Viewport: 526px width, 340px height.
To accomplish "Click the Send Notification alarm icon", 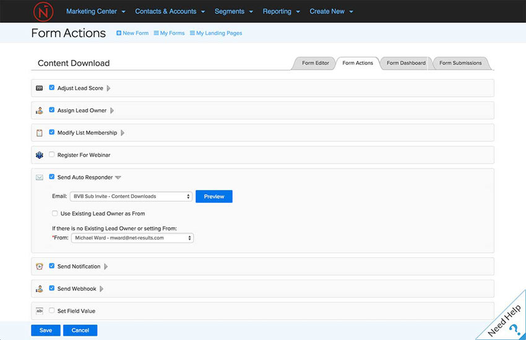I will 39,267.
